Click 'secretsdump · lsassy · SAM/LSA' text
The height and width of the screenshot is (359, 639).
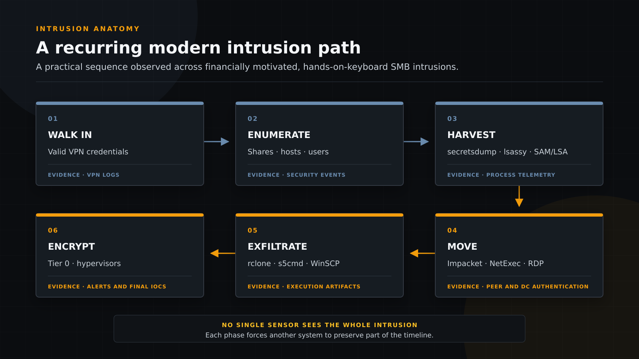507,152
